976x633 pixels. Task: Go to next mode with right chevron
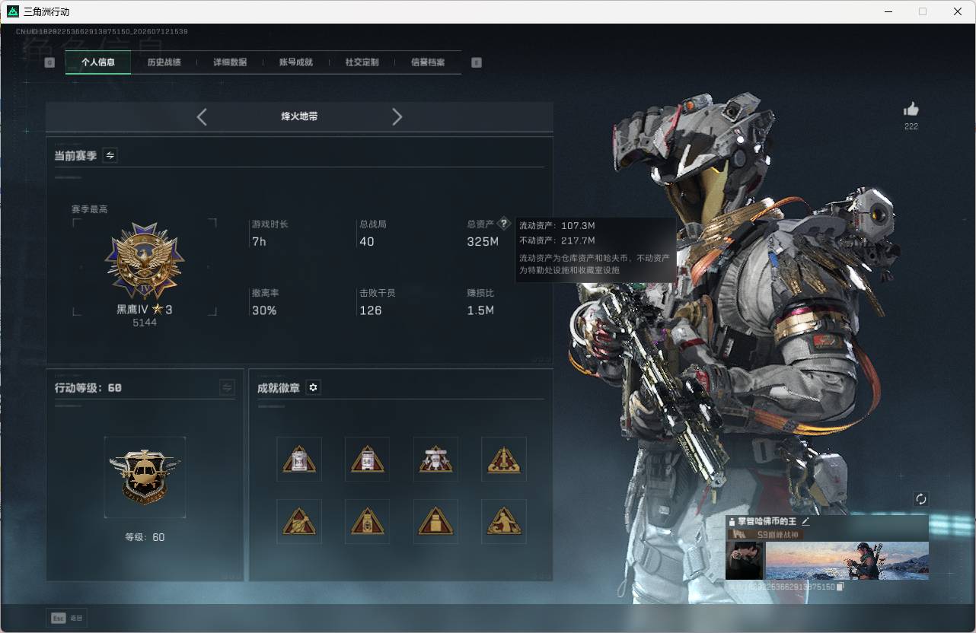tap(397, 116)
